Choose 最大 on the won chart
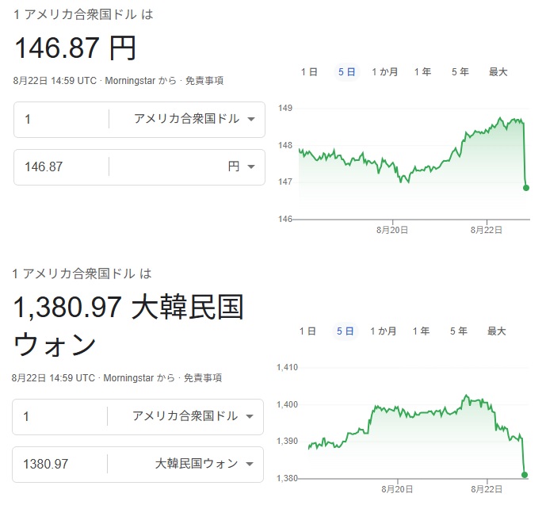546x505 pixels. pos(497,331)
